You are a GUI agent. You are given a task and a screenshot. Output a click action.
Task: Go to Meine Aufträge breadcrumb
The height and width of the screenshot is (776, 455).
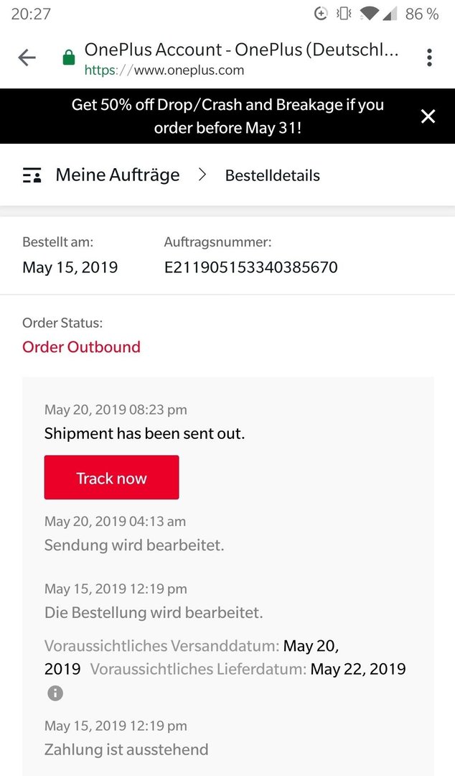[117, 175]
